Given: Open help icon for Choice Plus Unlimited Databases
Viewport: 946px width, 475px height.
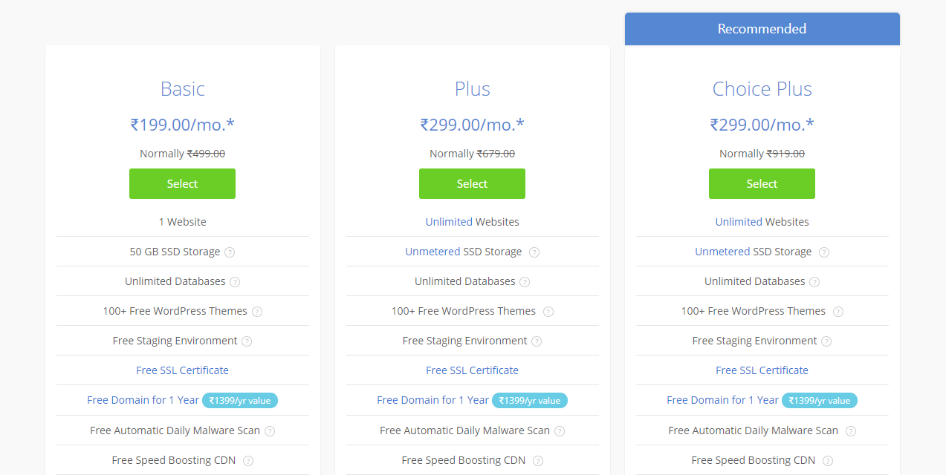Looking at the screenshot, I should click(x=814, y=282).
